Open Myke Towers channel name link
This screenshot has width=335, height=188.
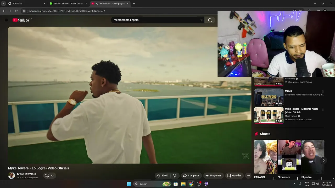pos(25,174)
